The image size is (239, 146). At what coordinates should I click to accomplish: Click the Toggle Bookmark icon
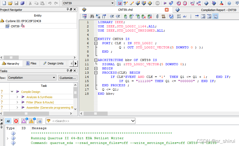tap(126, 16)
